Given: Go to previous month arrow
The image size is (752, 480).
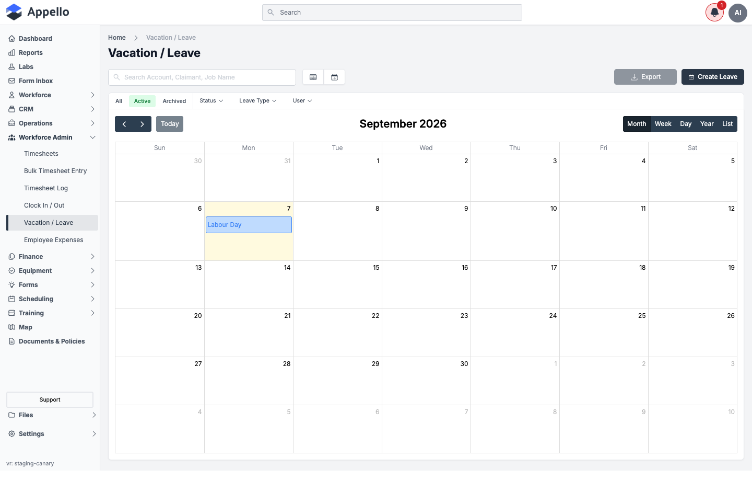Looking at the screenshot, I should tap(124, 124).
